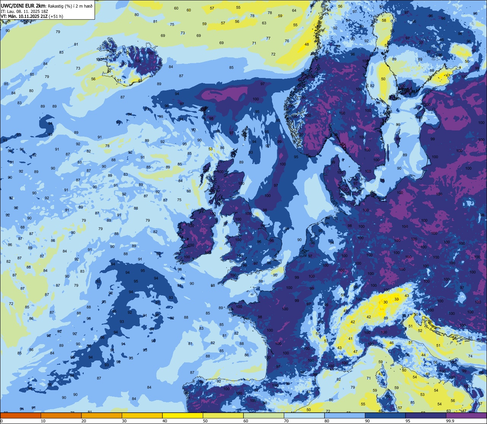Click the '41' humidity value on the map
487x424 pixels.
(x=350, y=338)
